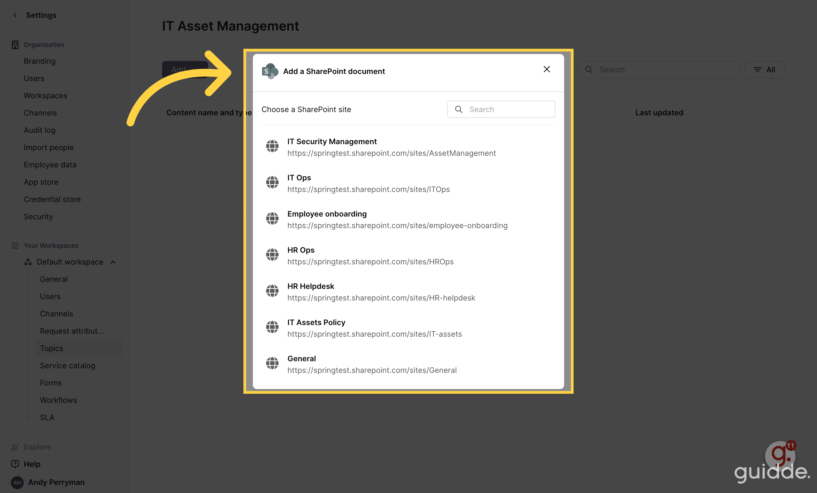Click the HROps site URL
This screenshot has width=817, height=493.
(371, 261)
